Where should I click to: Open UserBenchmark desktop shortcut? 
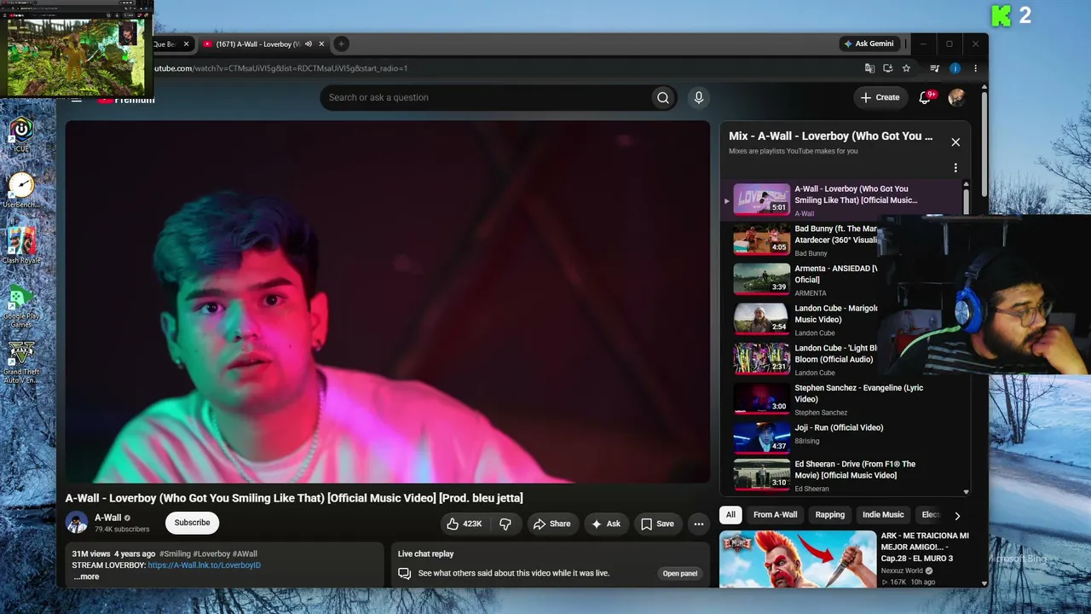21,190
